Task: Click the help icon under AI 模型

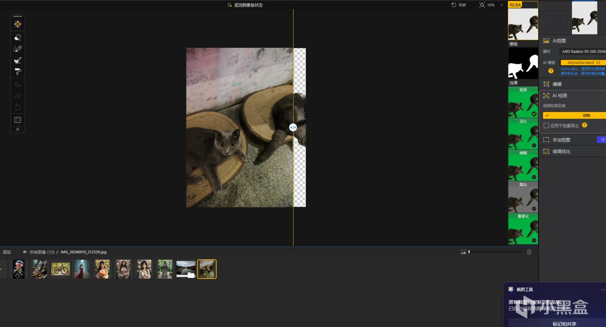Action: coord(551,71)
